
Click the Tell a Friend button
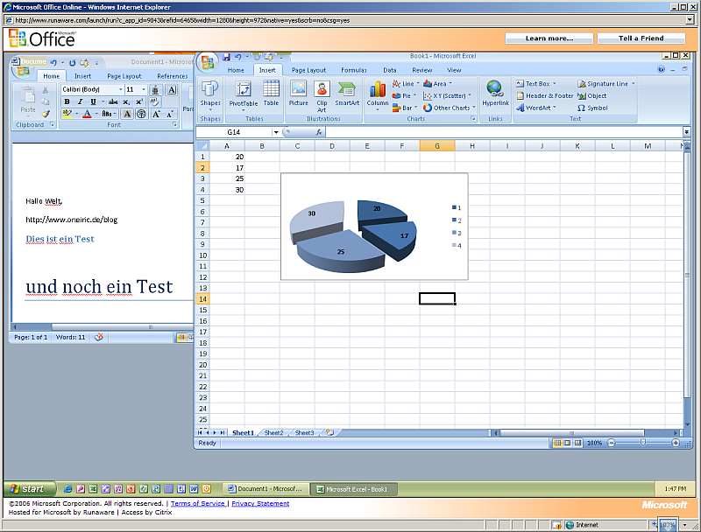[x=641, y=38]
